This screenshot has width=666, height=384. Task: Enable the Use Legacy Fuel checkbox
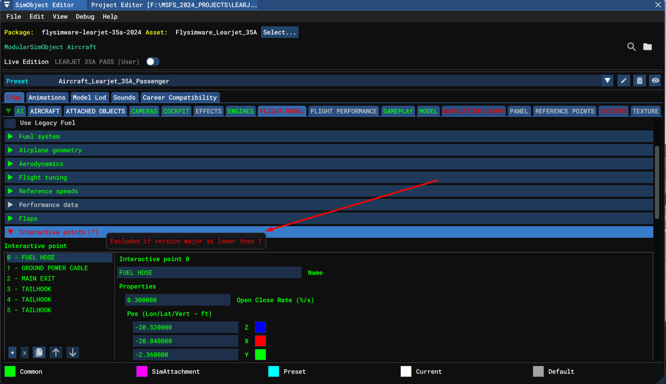[10, 123]
